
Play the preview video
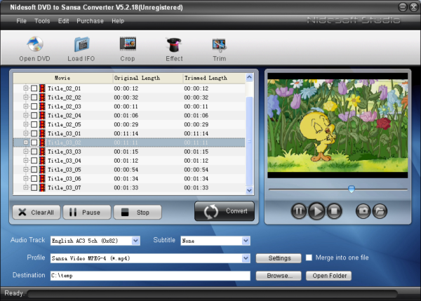click(x=316, y=211)
